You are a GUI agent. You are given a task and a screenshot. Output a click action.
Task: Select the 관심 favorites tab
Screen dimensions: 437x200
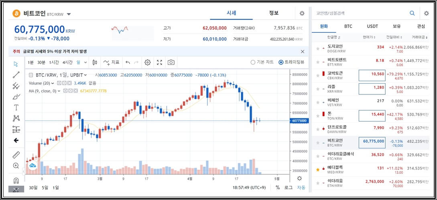421,26
